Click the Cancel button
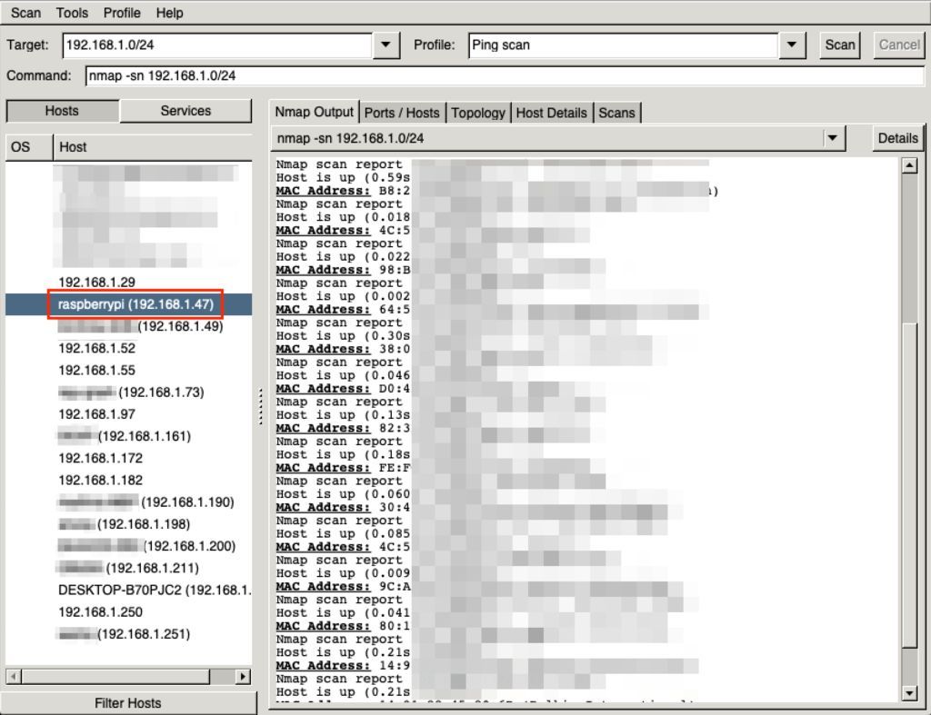Screen dimensions: 931x715 click(x=899, y=45)
